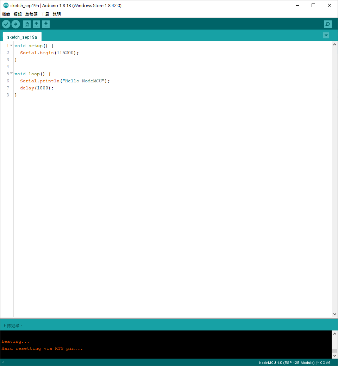This screenshot has height=366, width=338.
Task: Collapse the setup() function fold marker
Action: tap(11, 46)
